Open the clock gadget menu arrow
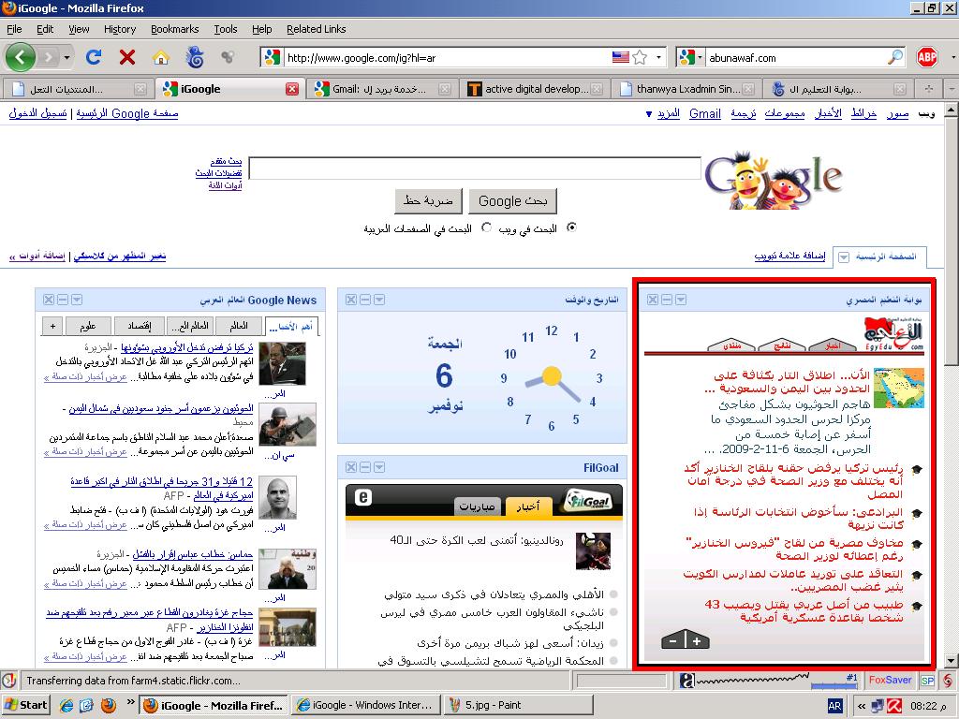959x719 pixels. point(379,300)
